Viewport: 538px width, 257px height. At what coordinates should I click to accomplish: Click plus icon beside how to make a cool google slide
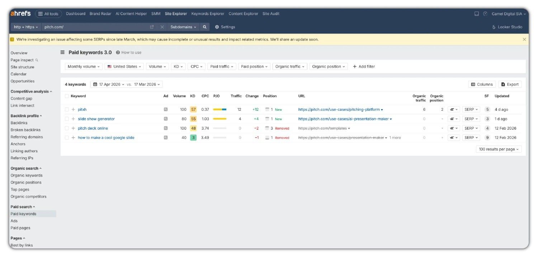pos(73,137)
